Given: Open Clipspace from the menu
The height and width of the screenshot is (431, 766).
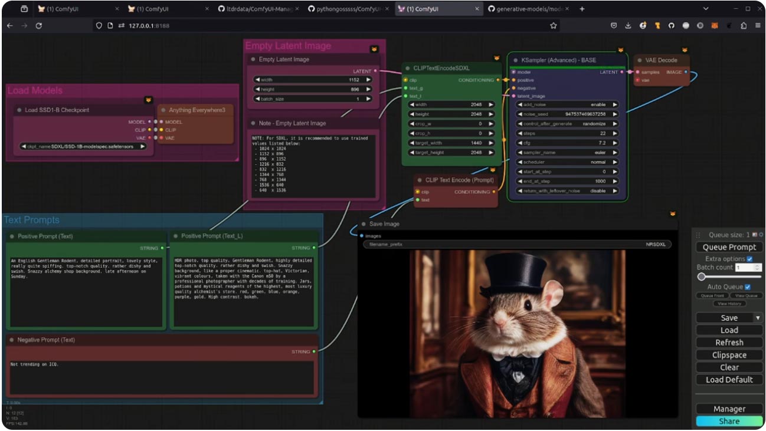Looking at the screenshot, I should (729, 355).
